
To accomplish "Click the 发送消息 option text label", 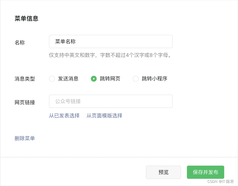I will pos(68,79).
